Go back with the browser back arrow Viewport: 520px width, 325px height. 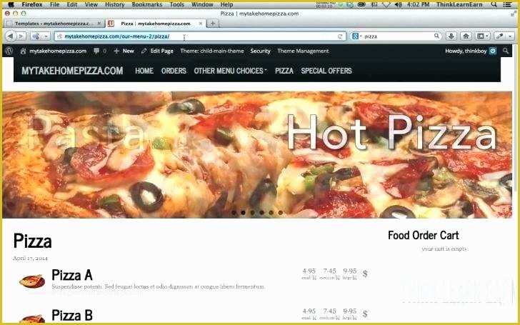[x=10, y=36]
